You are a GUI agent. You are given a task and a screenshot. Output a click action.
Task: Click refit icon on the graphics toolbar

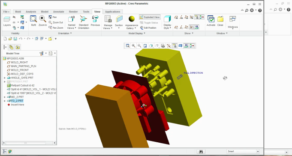[128, 46]
